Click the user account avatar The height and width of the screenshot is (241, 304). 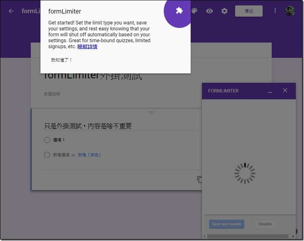coord(290,11)
